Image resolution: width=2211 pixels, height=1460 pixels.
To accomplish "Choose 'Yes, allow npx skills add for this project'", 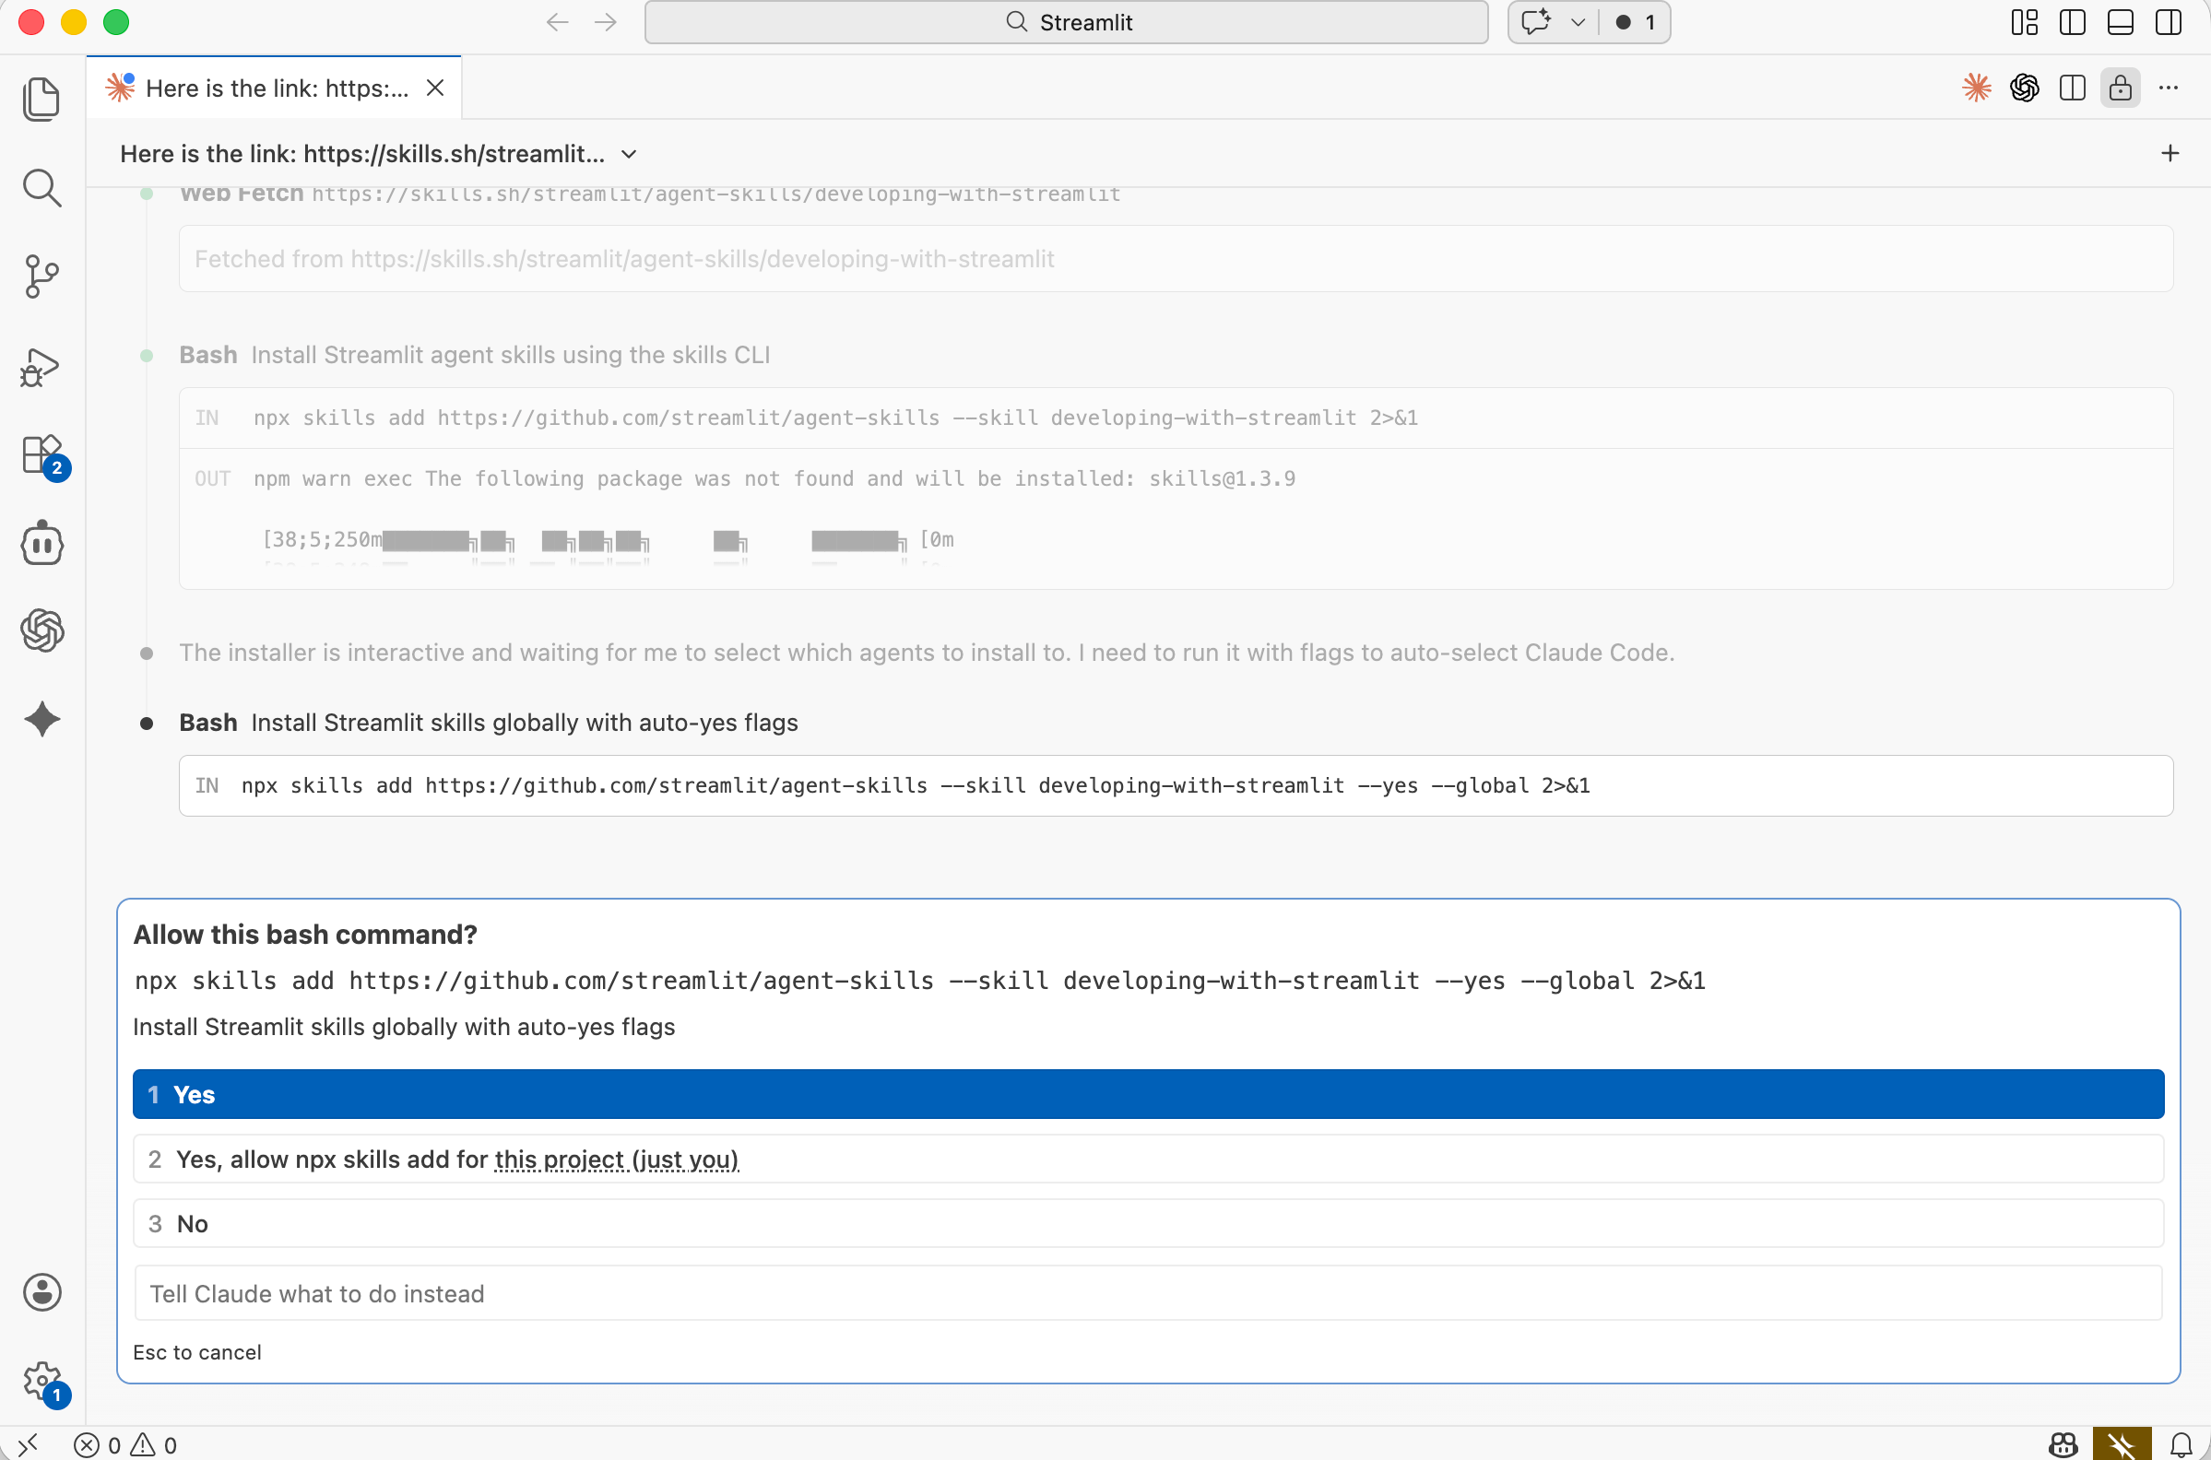I will point(1148,1159).
